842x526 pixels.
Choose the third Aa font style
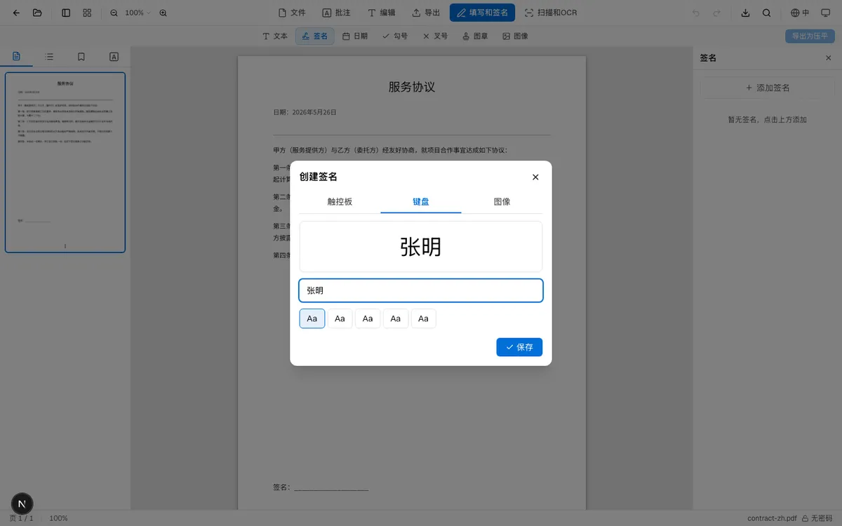(368, 318)
